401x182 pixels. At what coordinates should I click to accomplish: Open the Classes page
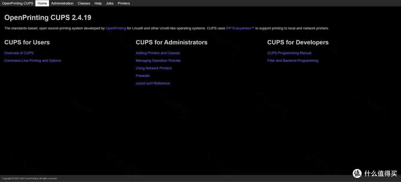(84, 3)
